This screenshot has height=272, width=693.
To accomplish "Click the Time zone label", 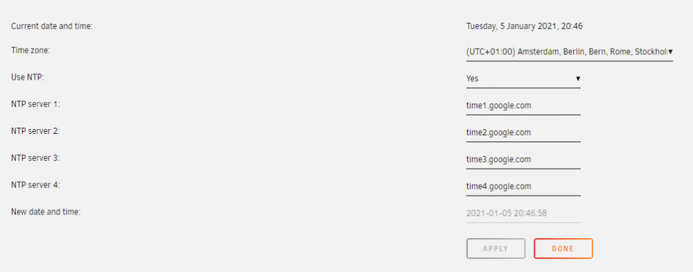I will (30, 51).
